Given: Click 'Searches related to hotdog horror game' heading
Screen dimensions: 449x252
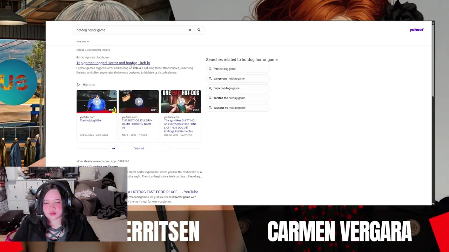Looking at the screenshot, I should tap(242, 59).
